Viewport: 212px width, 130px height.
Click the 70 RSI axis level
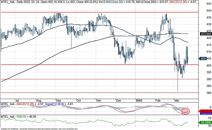(x=210, y=118)
